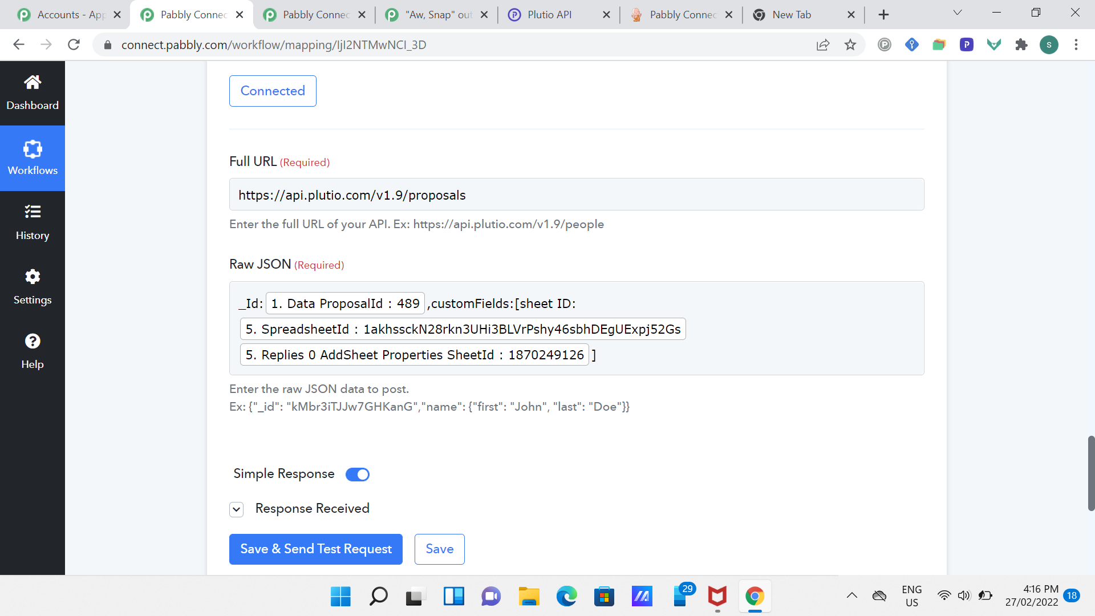Viewport: 1095px width, 616px height.
Task: Open the tab search dropdown chevron
Action: pyautogui.click(x=958, y=13)
